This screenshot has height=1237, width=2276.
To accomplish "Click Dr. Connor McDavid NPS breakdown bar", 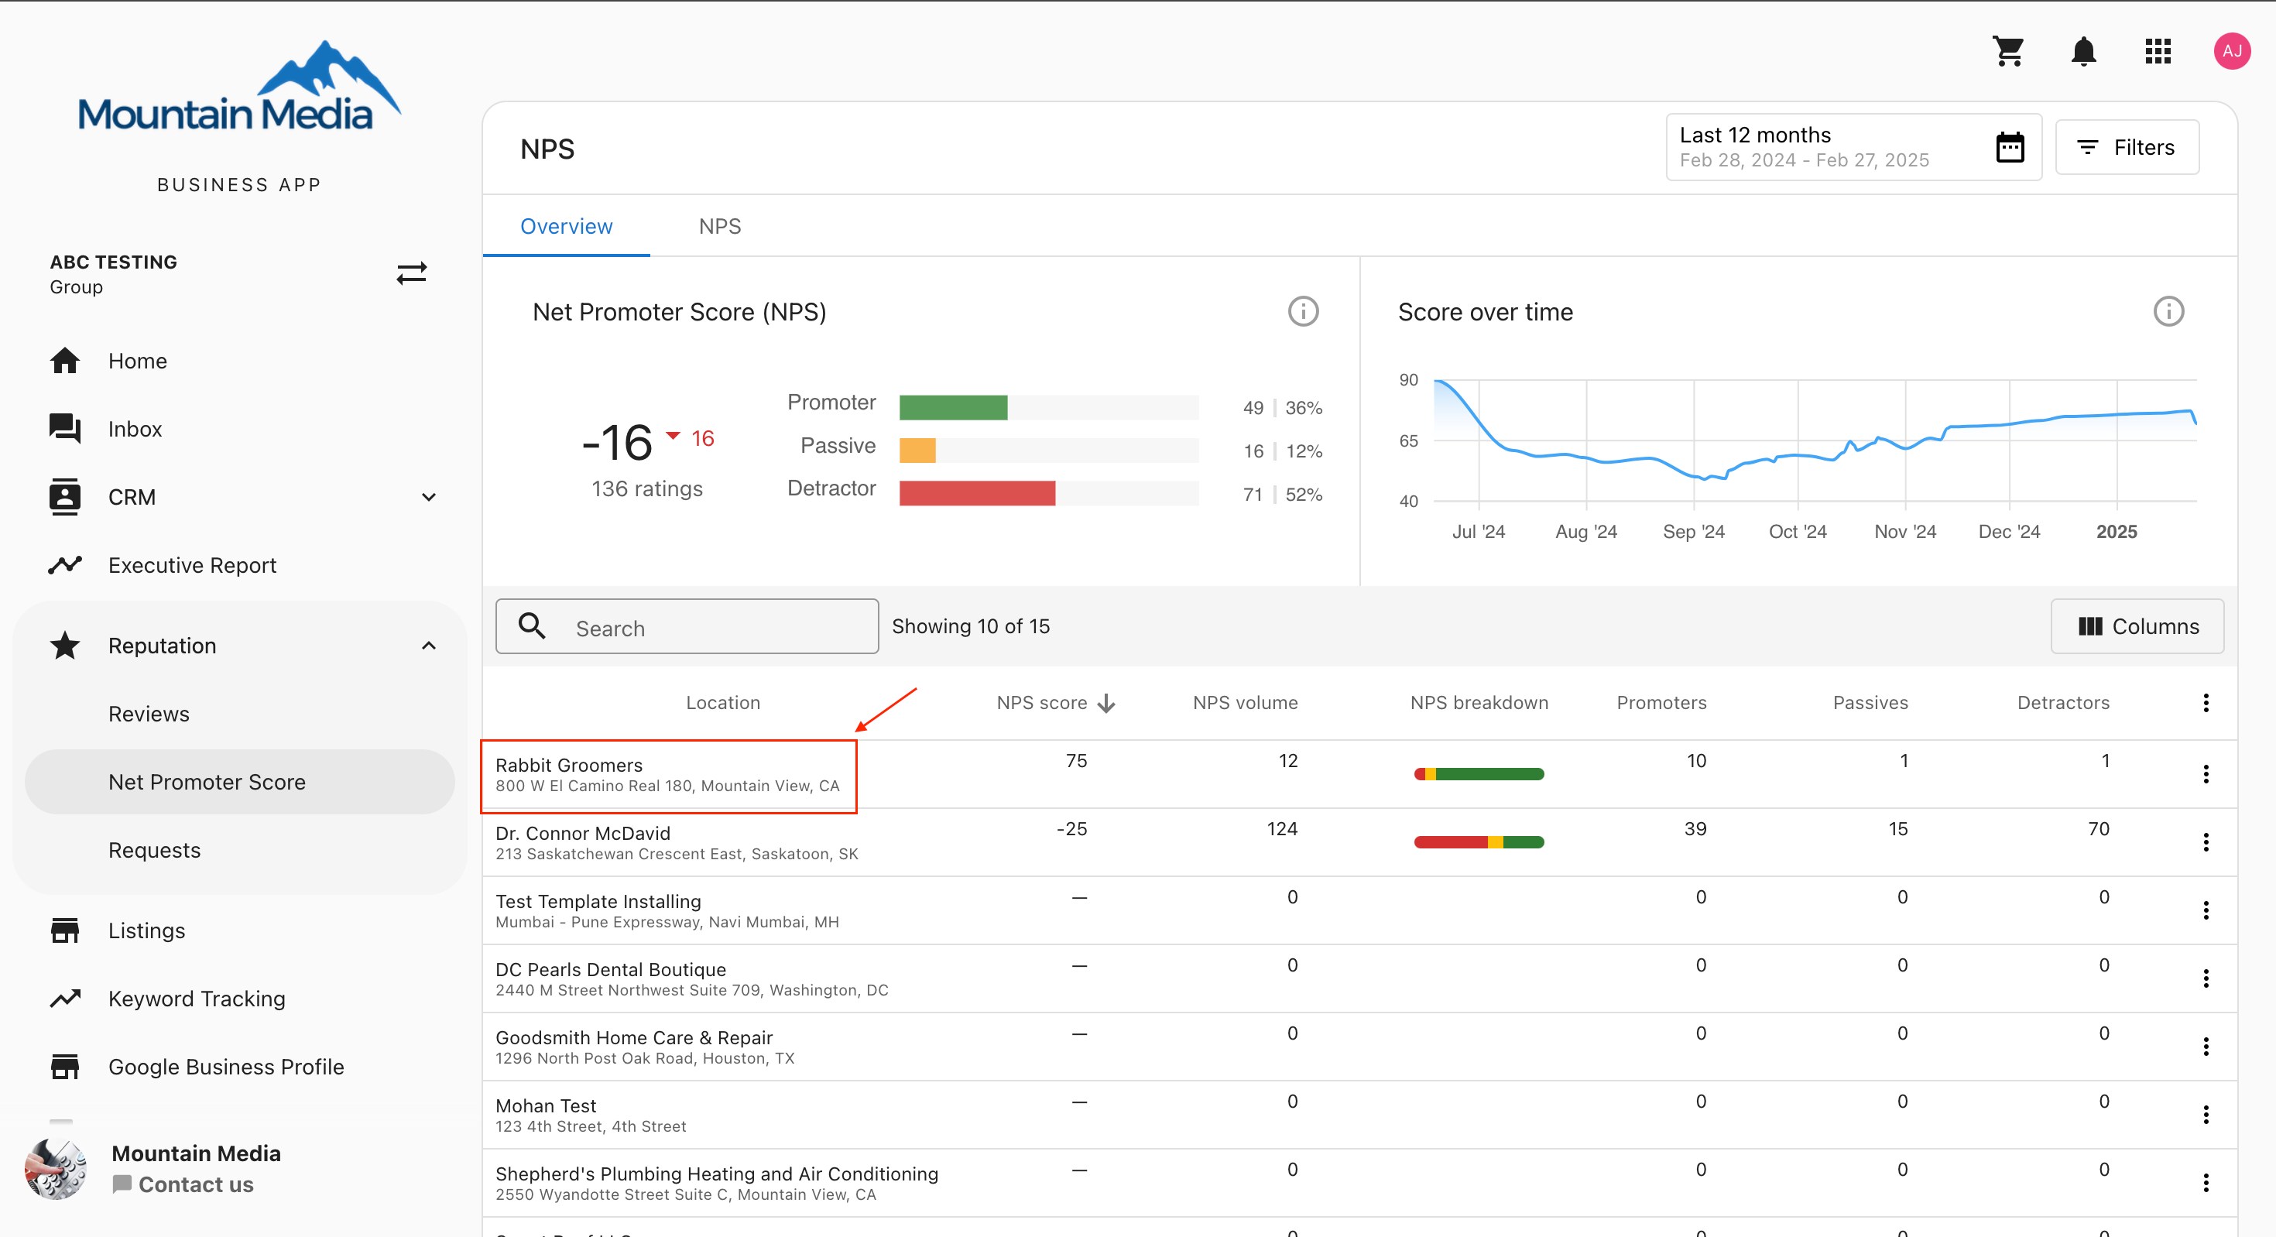I will click(1478, 842).
